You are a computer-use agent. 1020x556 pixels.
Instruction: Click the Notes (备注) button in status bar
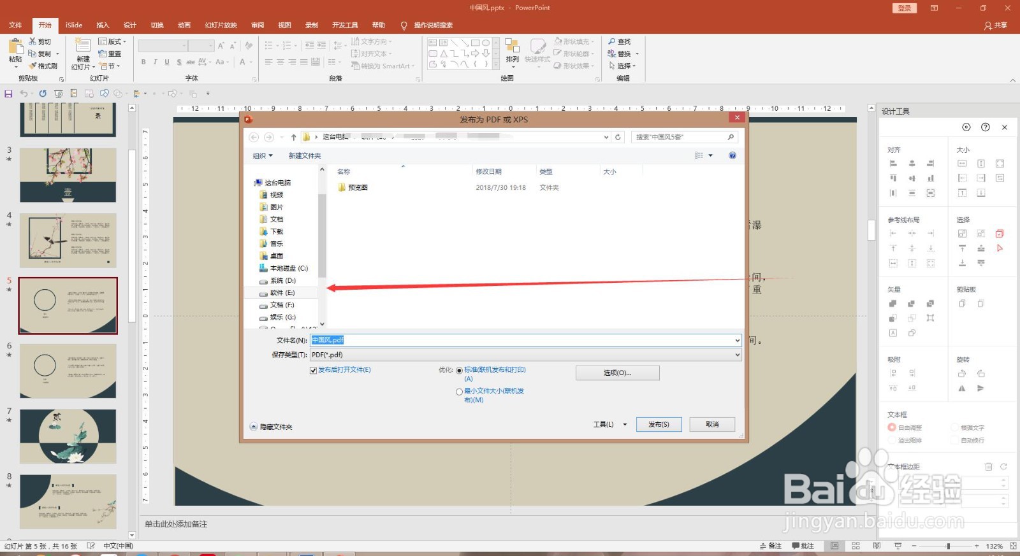(771, 546)
